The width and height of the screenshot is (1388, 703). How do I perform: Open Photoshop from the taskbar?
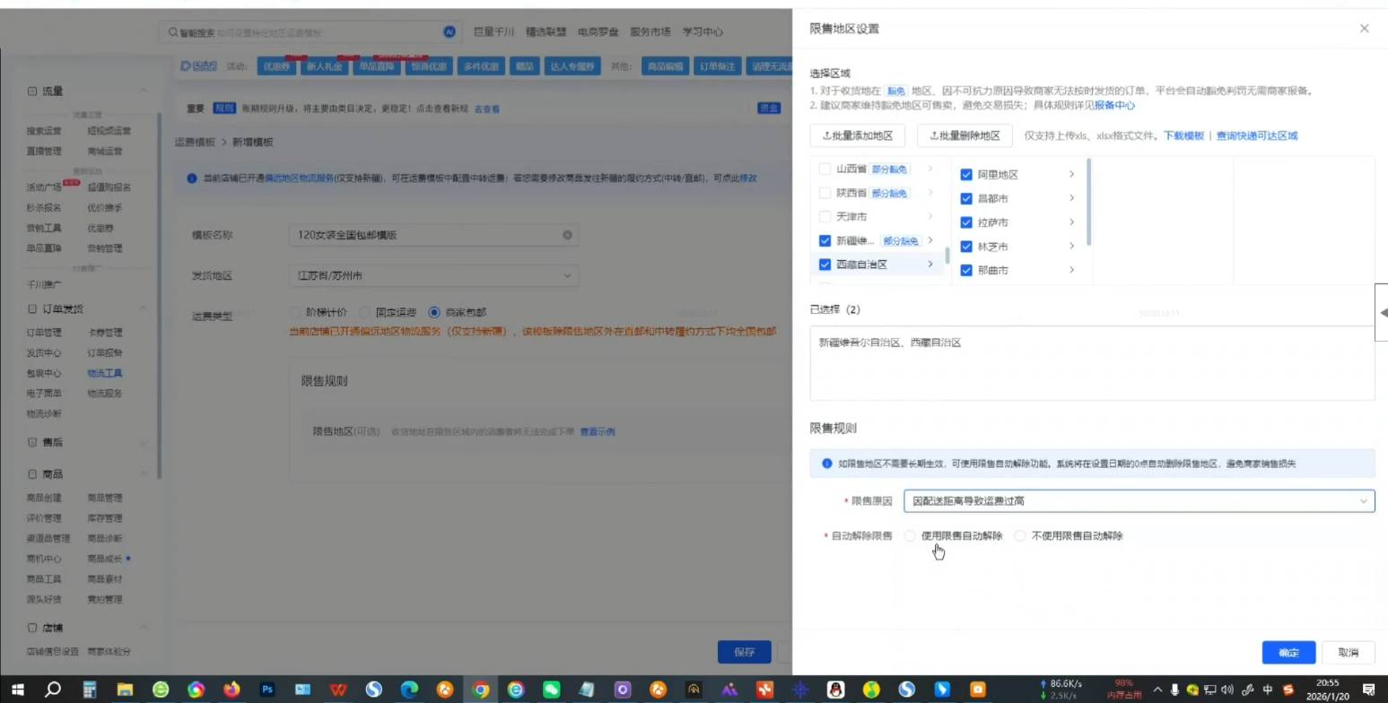pyautogui.click(x=266, y=690)
